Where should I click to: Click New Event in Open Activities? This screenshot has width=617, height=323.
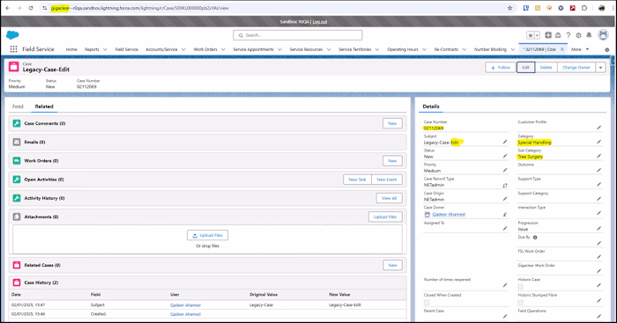[x=387, y=180]
